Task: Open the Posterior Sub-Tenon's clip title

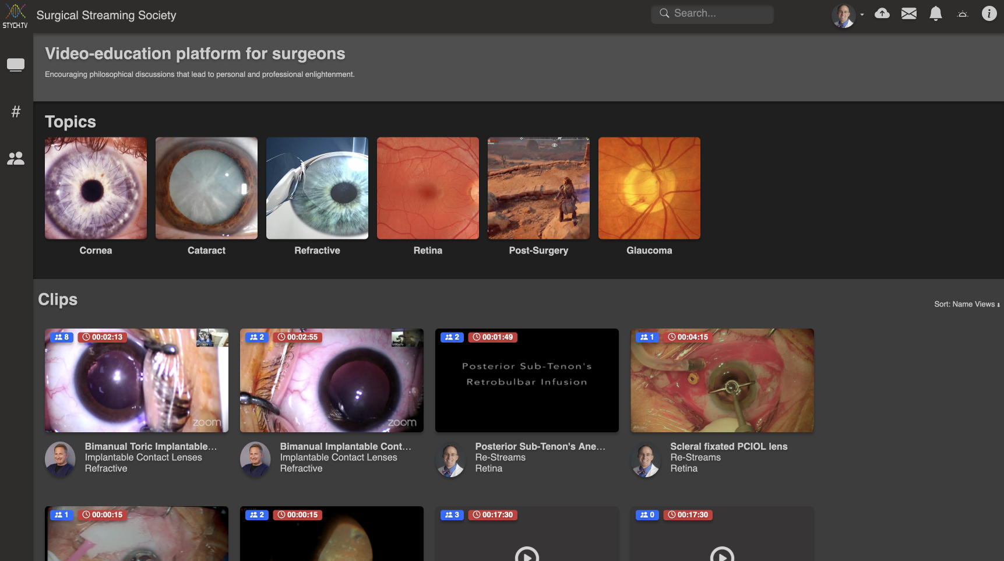Action: (x=540, y=446)
